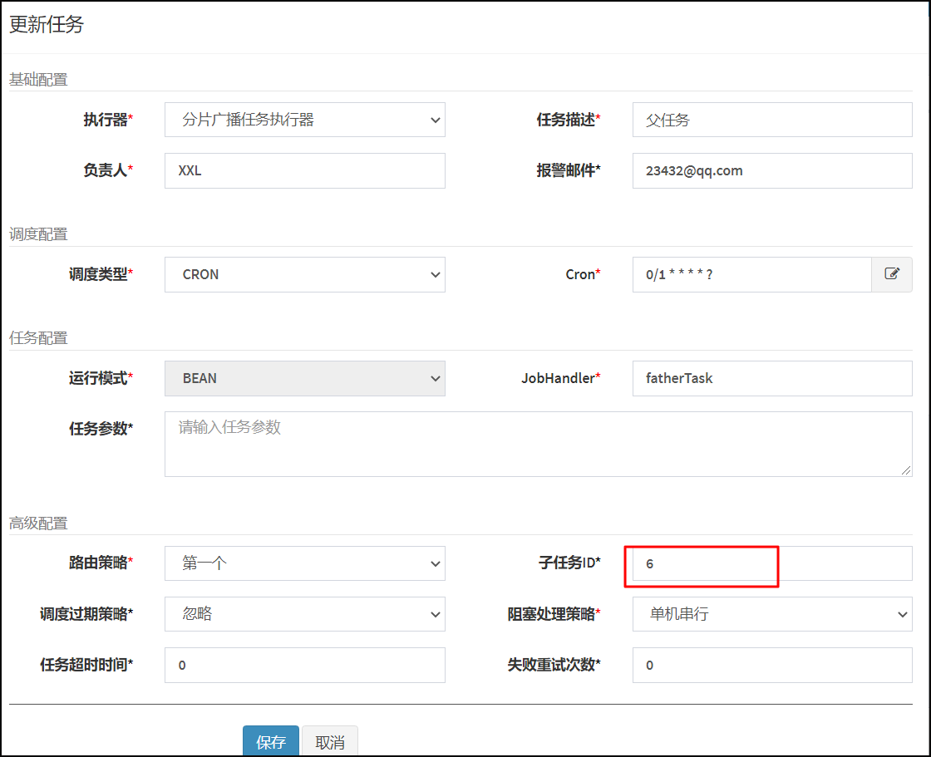Expand the 阻塞处理策略 dropdown

click(x=772, y=614)
